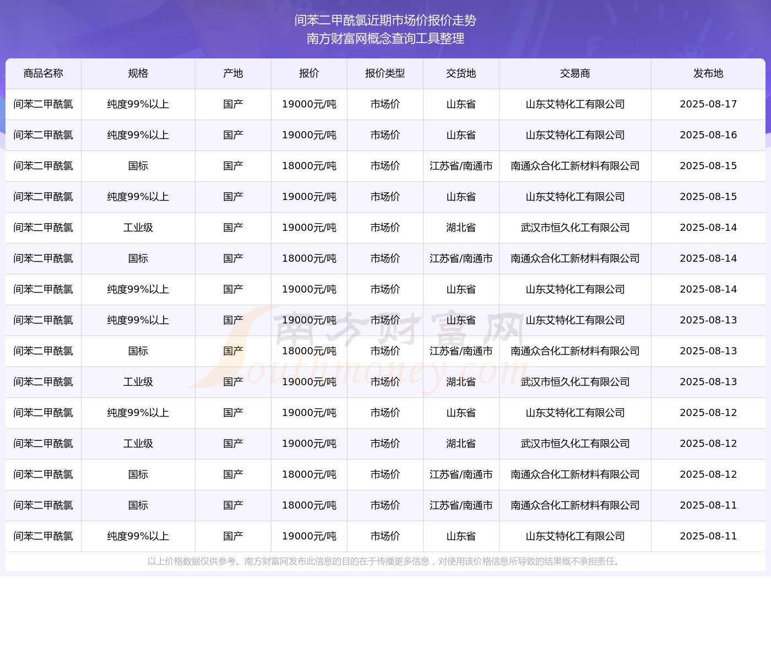Click 市场价 in the 2025-08-17 row

click(385, 104)
